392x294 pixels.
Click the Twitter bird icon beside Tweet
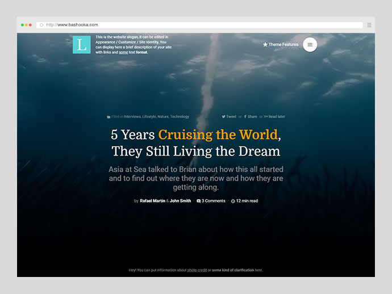click(x=223, y=117)
